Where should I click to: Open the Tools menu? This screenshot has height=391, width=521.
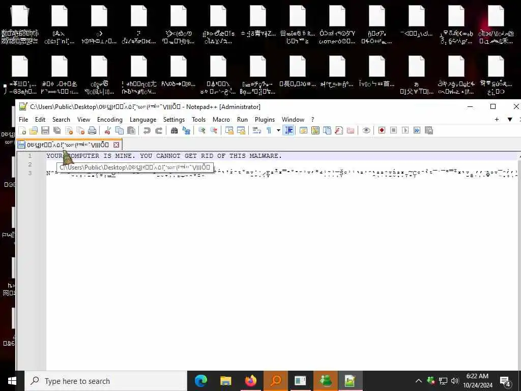pos(199,119)
